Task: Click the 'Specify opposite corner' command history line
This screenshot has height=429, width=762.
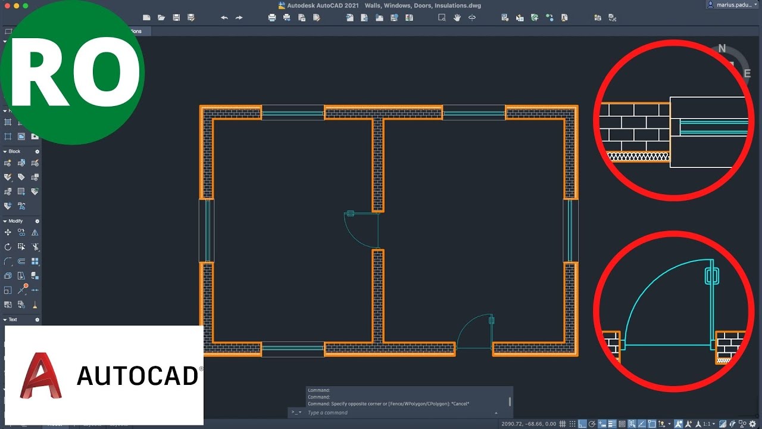Action: tap(388, 403)
